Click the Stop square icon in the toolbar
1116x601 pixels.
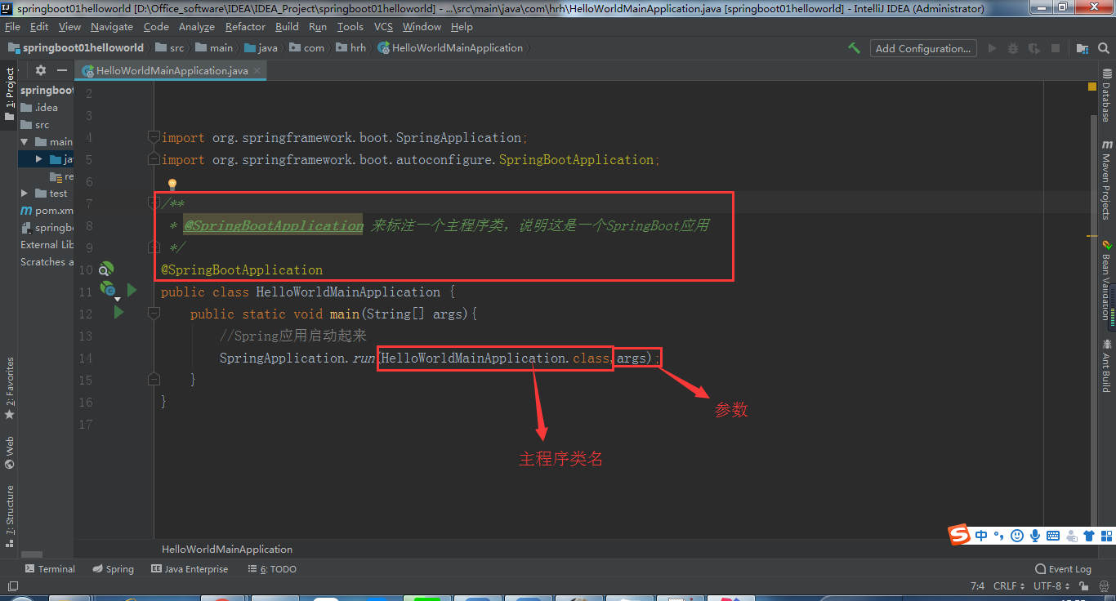(x=1056, y=48)
